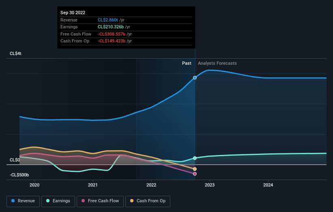Click the Sep 30 2022 tooltip date
This screenshot has width=333, height=212.
(x=73, y=13)
